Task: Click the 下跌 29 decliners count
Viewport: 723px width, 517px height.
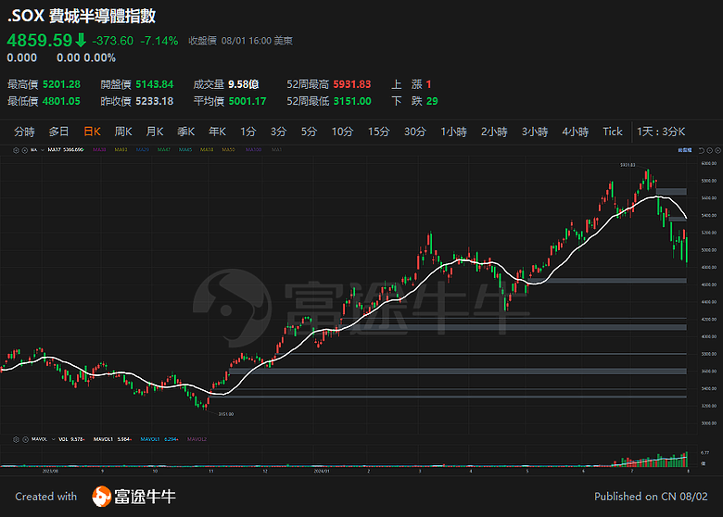Action: tap(432, 101)
